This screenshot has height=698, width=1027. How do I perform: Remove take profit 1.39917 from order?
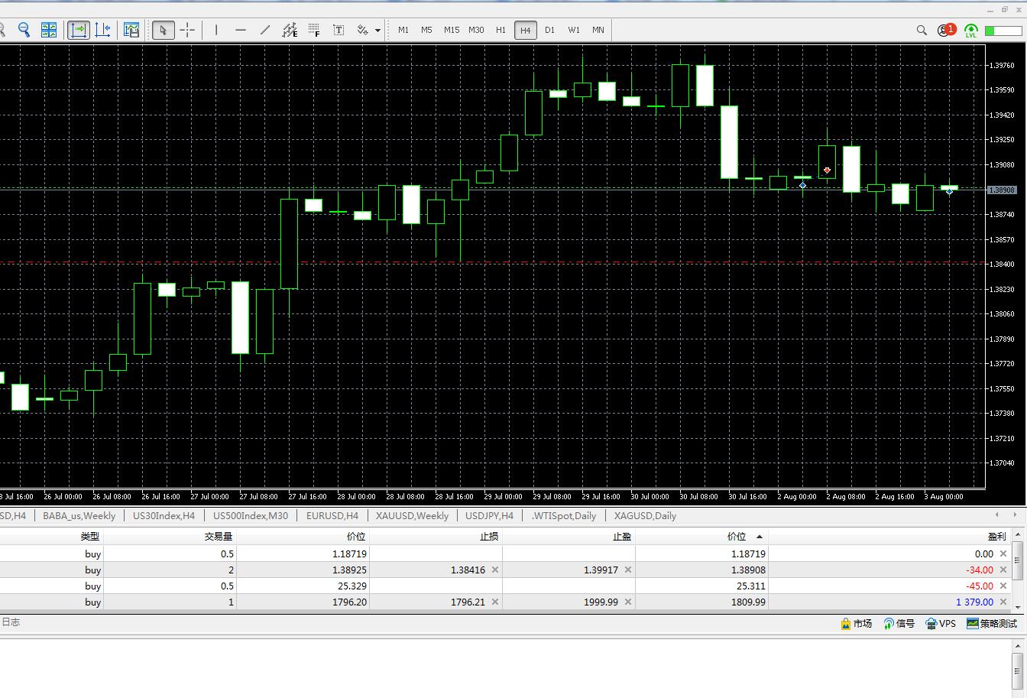[x=628, y=570]
